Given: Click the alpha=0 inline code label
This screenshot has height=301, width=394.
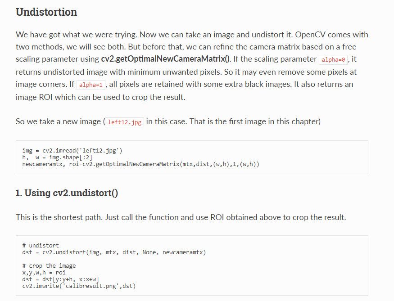Looking at the screenshot, I should [333, 60].
